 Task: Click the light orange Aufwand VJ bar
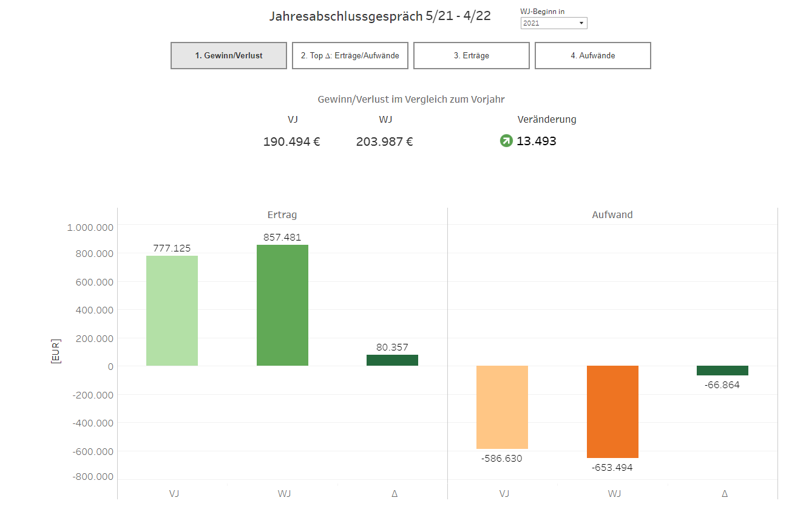(502, 407)
